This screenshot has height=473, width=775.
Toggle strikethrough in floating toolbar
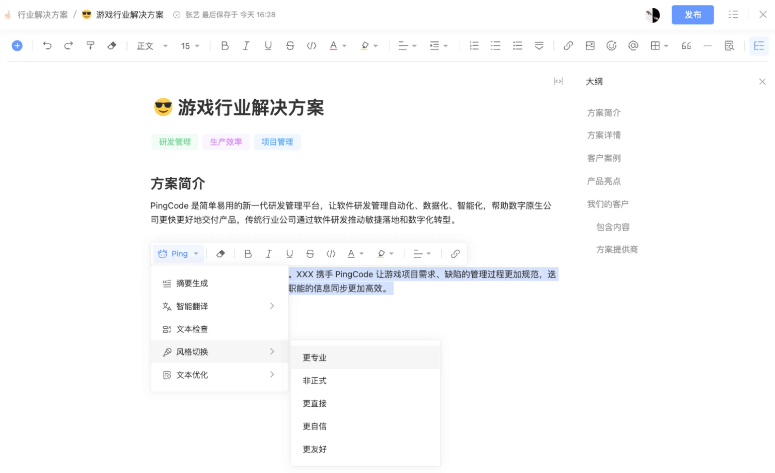pos(310,254)
